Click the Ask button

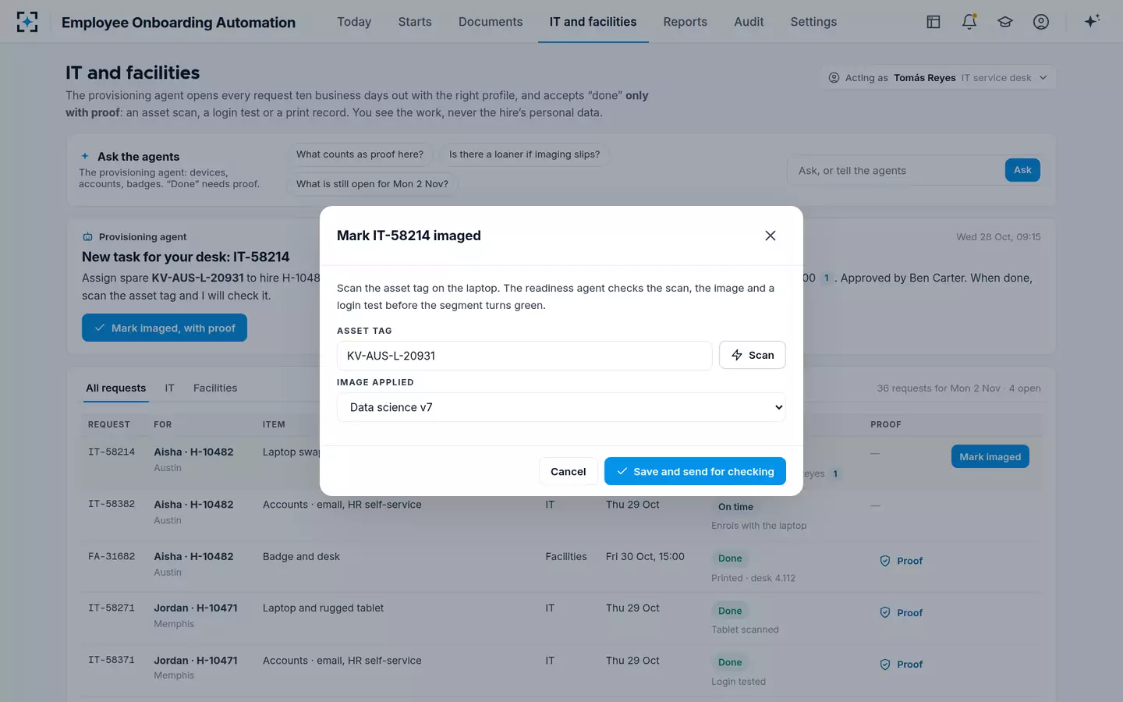click(x=1022, y=170)
